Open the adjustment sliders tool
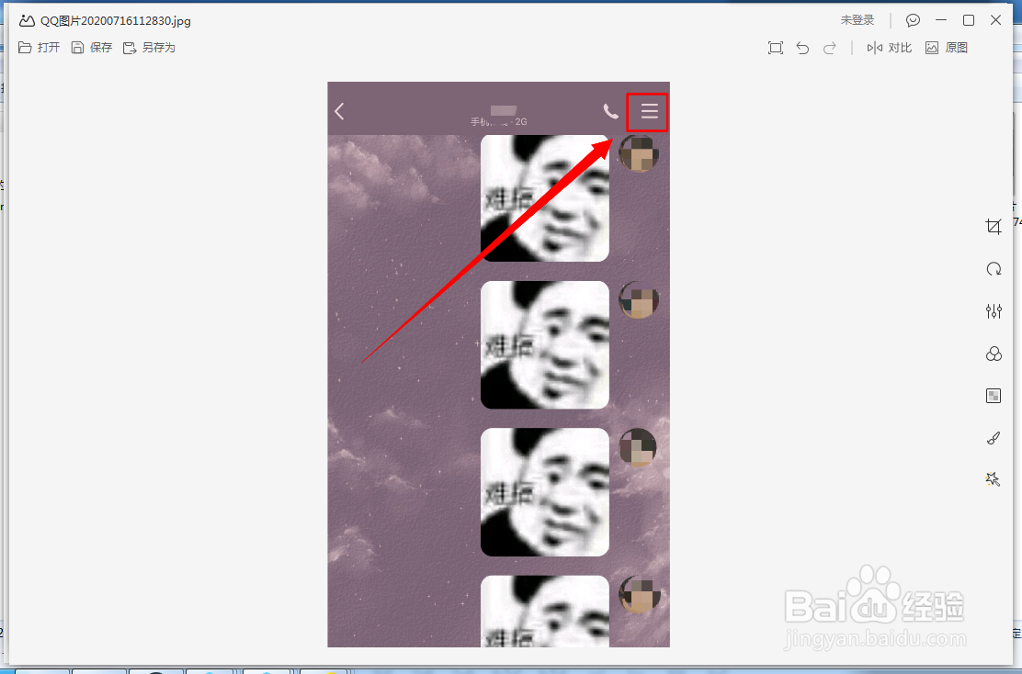 (x=994, y=311)
